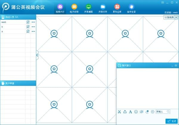Collapse the left sidebar with the arrow handle

point(37,55)
